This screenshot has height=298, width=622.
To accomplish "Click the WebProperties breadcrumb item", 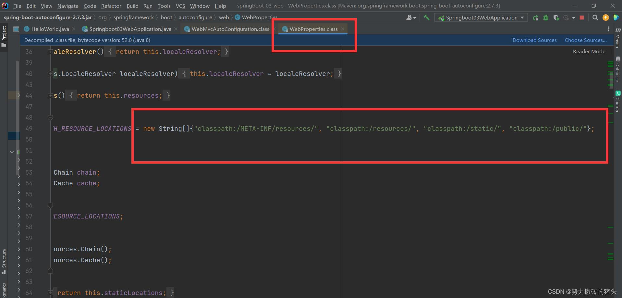I will tap(256, 18).
